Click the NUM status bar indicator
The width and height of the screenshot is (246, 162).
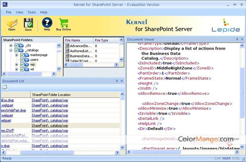(x=226, y=158)
